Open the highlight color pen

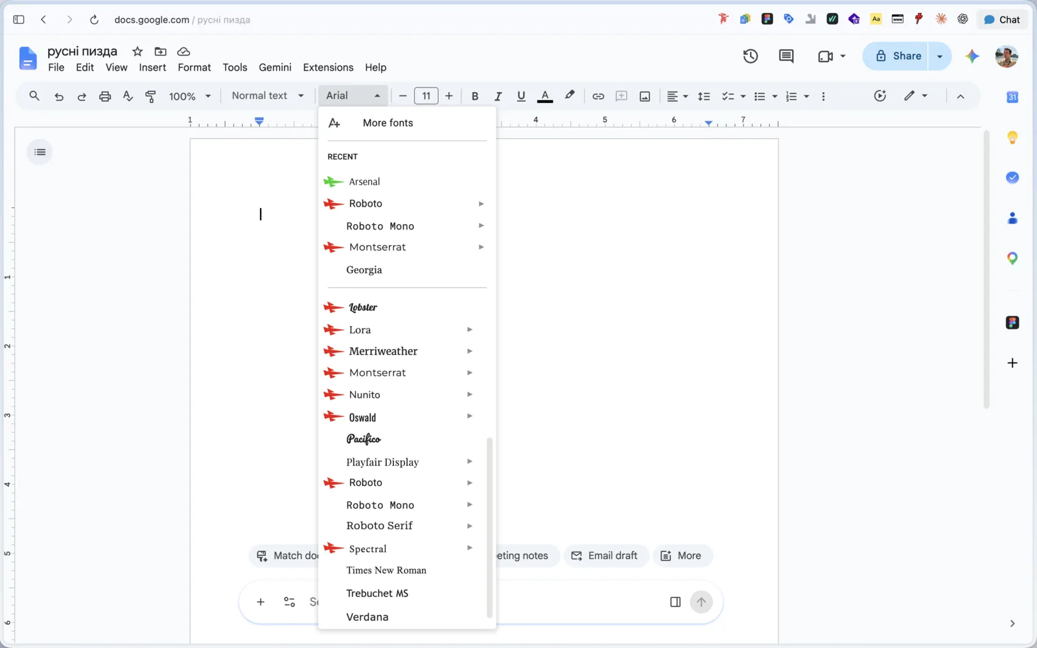(x=570, y=95)
